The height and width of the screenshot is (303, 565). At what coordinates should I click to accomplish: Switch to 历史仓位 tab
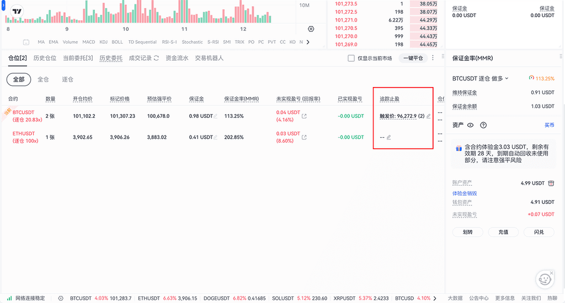click(x=45, y=58)
